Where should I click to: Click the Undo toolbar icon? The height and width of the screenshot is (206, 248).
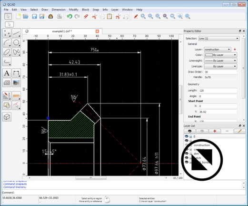pyautogui.click(x=69, y=16)
